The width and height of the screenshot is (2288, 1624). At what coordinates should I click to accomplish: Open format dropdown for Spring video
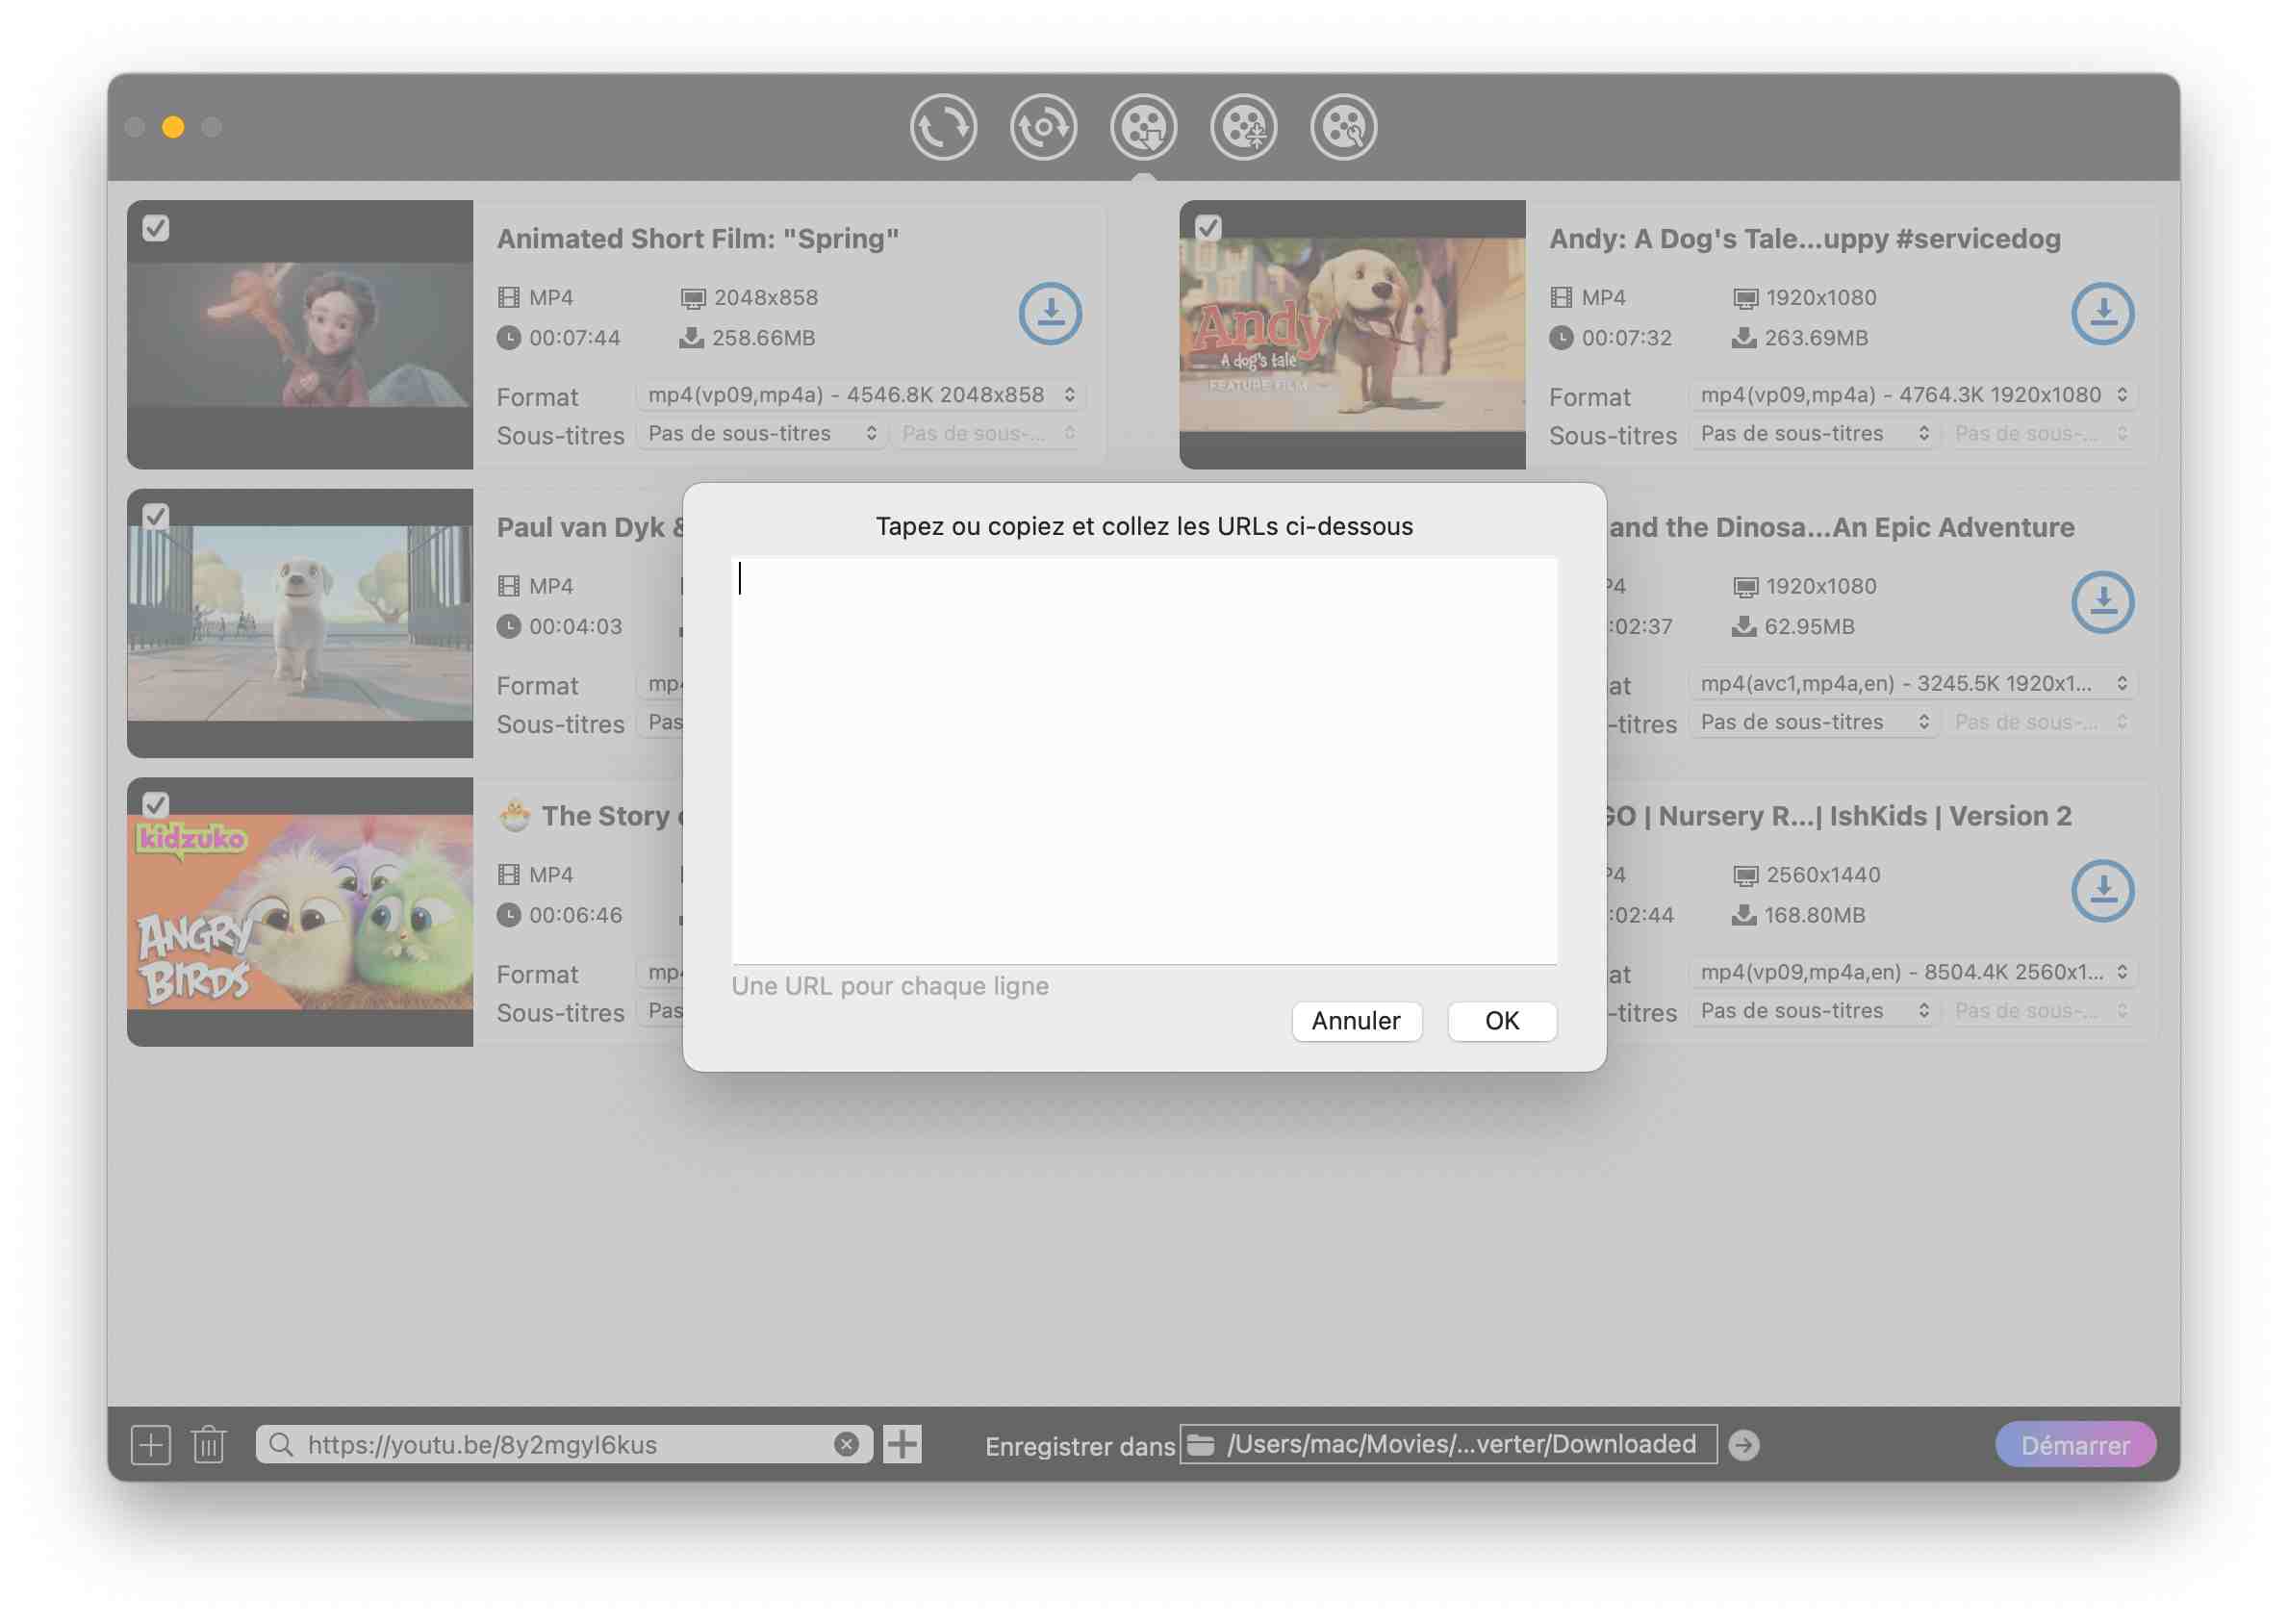pyautogui.click(x=861, y=395)
